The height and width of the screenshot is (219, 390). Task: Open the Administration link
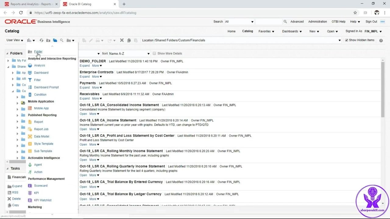(317, 22)
